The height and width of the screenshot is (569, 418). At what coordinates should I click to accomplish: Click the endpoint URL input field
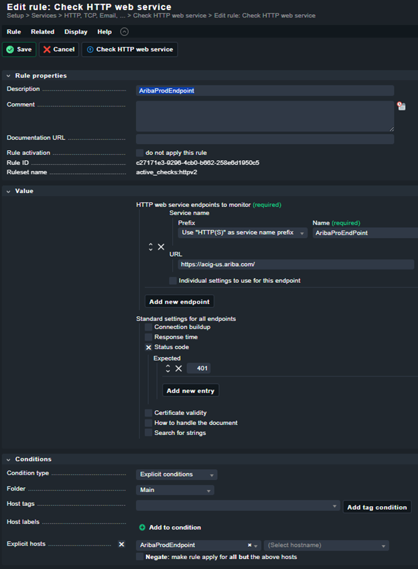(295, 265)
